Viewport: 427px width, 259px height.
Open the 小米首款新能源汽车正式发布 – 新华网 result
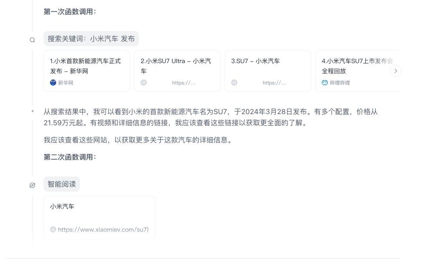[87, 71]
